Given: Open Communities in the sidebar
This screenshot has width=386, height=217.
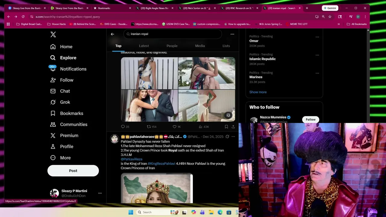Looking at the screenshot, I should click(69, 124).
